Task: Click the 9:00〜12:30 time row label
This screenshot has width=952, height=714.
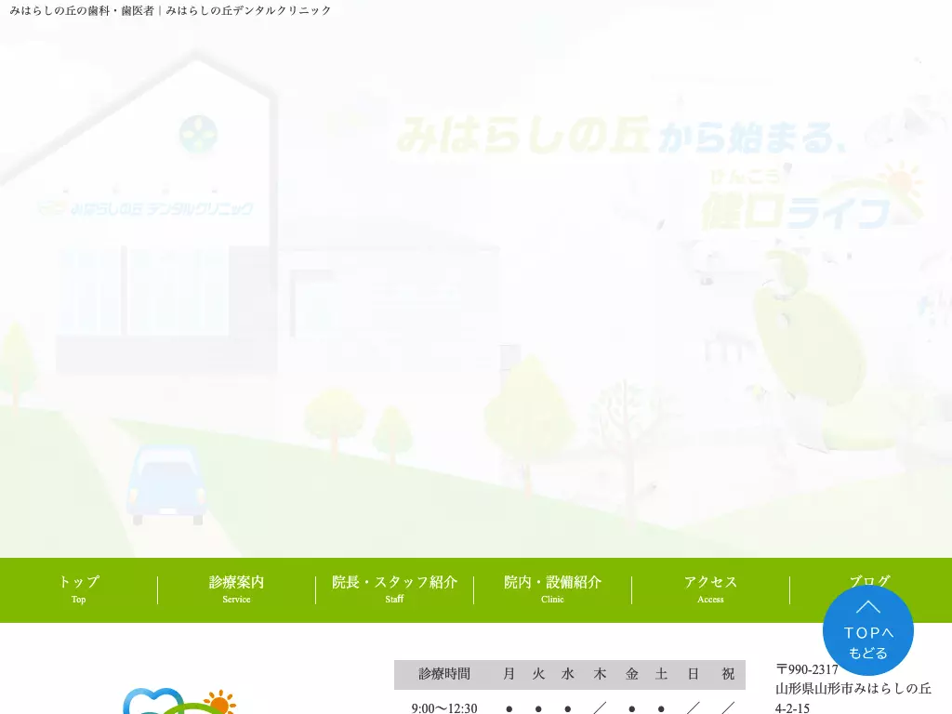Action: click(443, 707)
